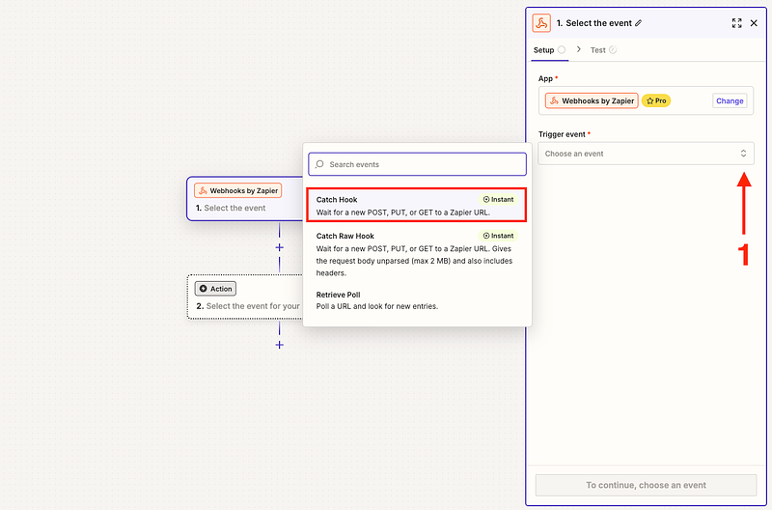Image resolution: width=772 pixels, height=510 pixels.
Task: Click the 'To continue, choose an event' button
Action: pos(646,485)
